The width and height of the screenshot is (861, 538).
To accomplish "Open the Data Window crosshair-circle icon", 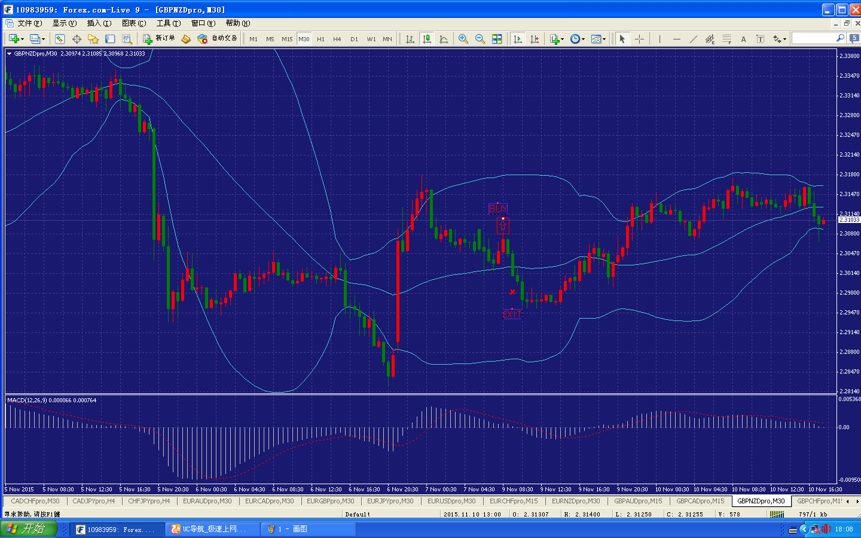I will coord(77,39).
